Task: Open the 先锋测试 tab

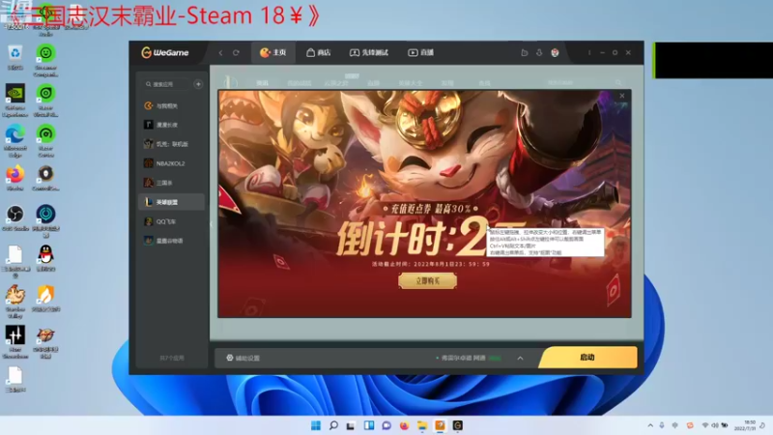Action: (369, 52)
